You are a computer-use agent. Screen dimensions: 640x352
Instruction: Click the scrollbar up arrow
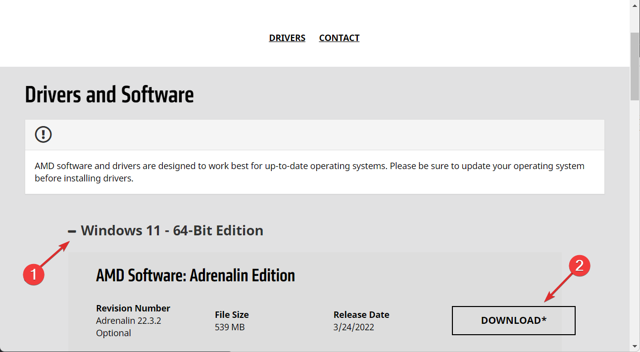(x=635, y=5)
